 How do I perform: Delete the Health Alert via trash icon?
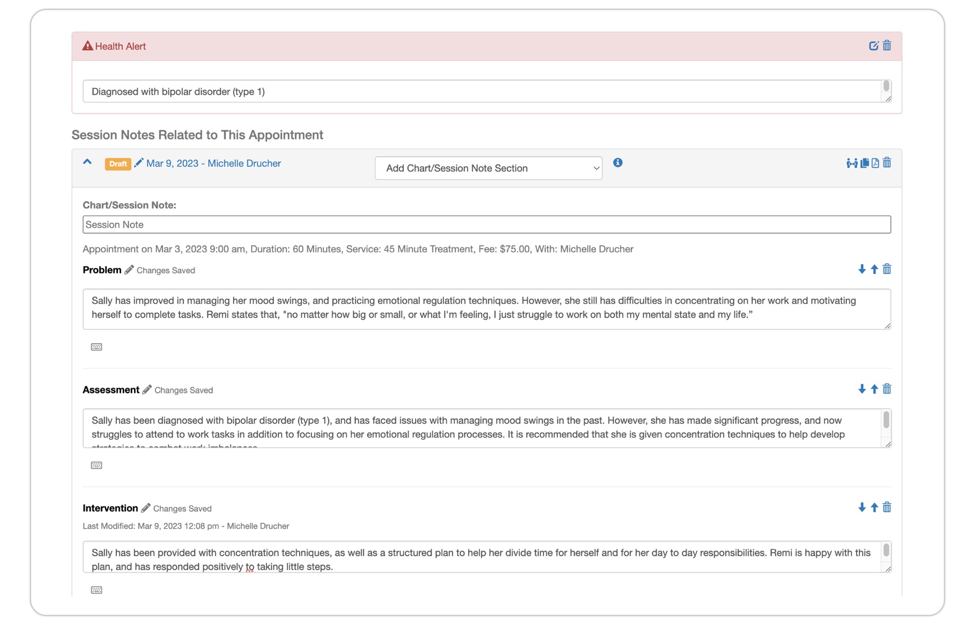[x=887, y=46]
